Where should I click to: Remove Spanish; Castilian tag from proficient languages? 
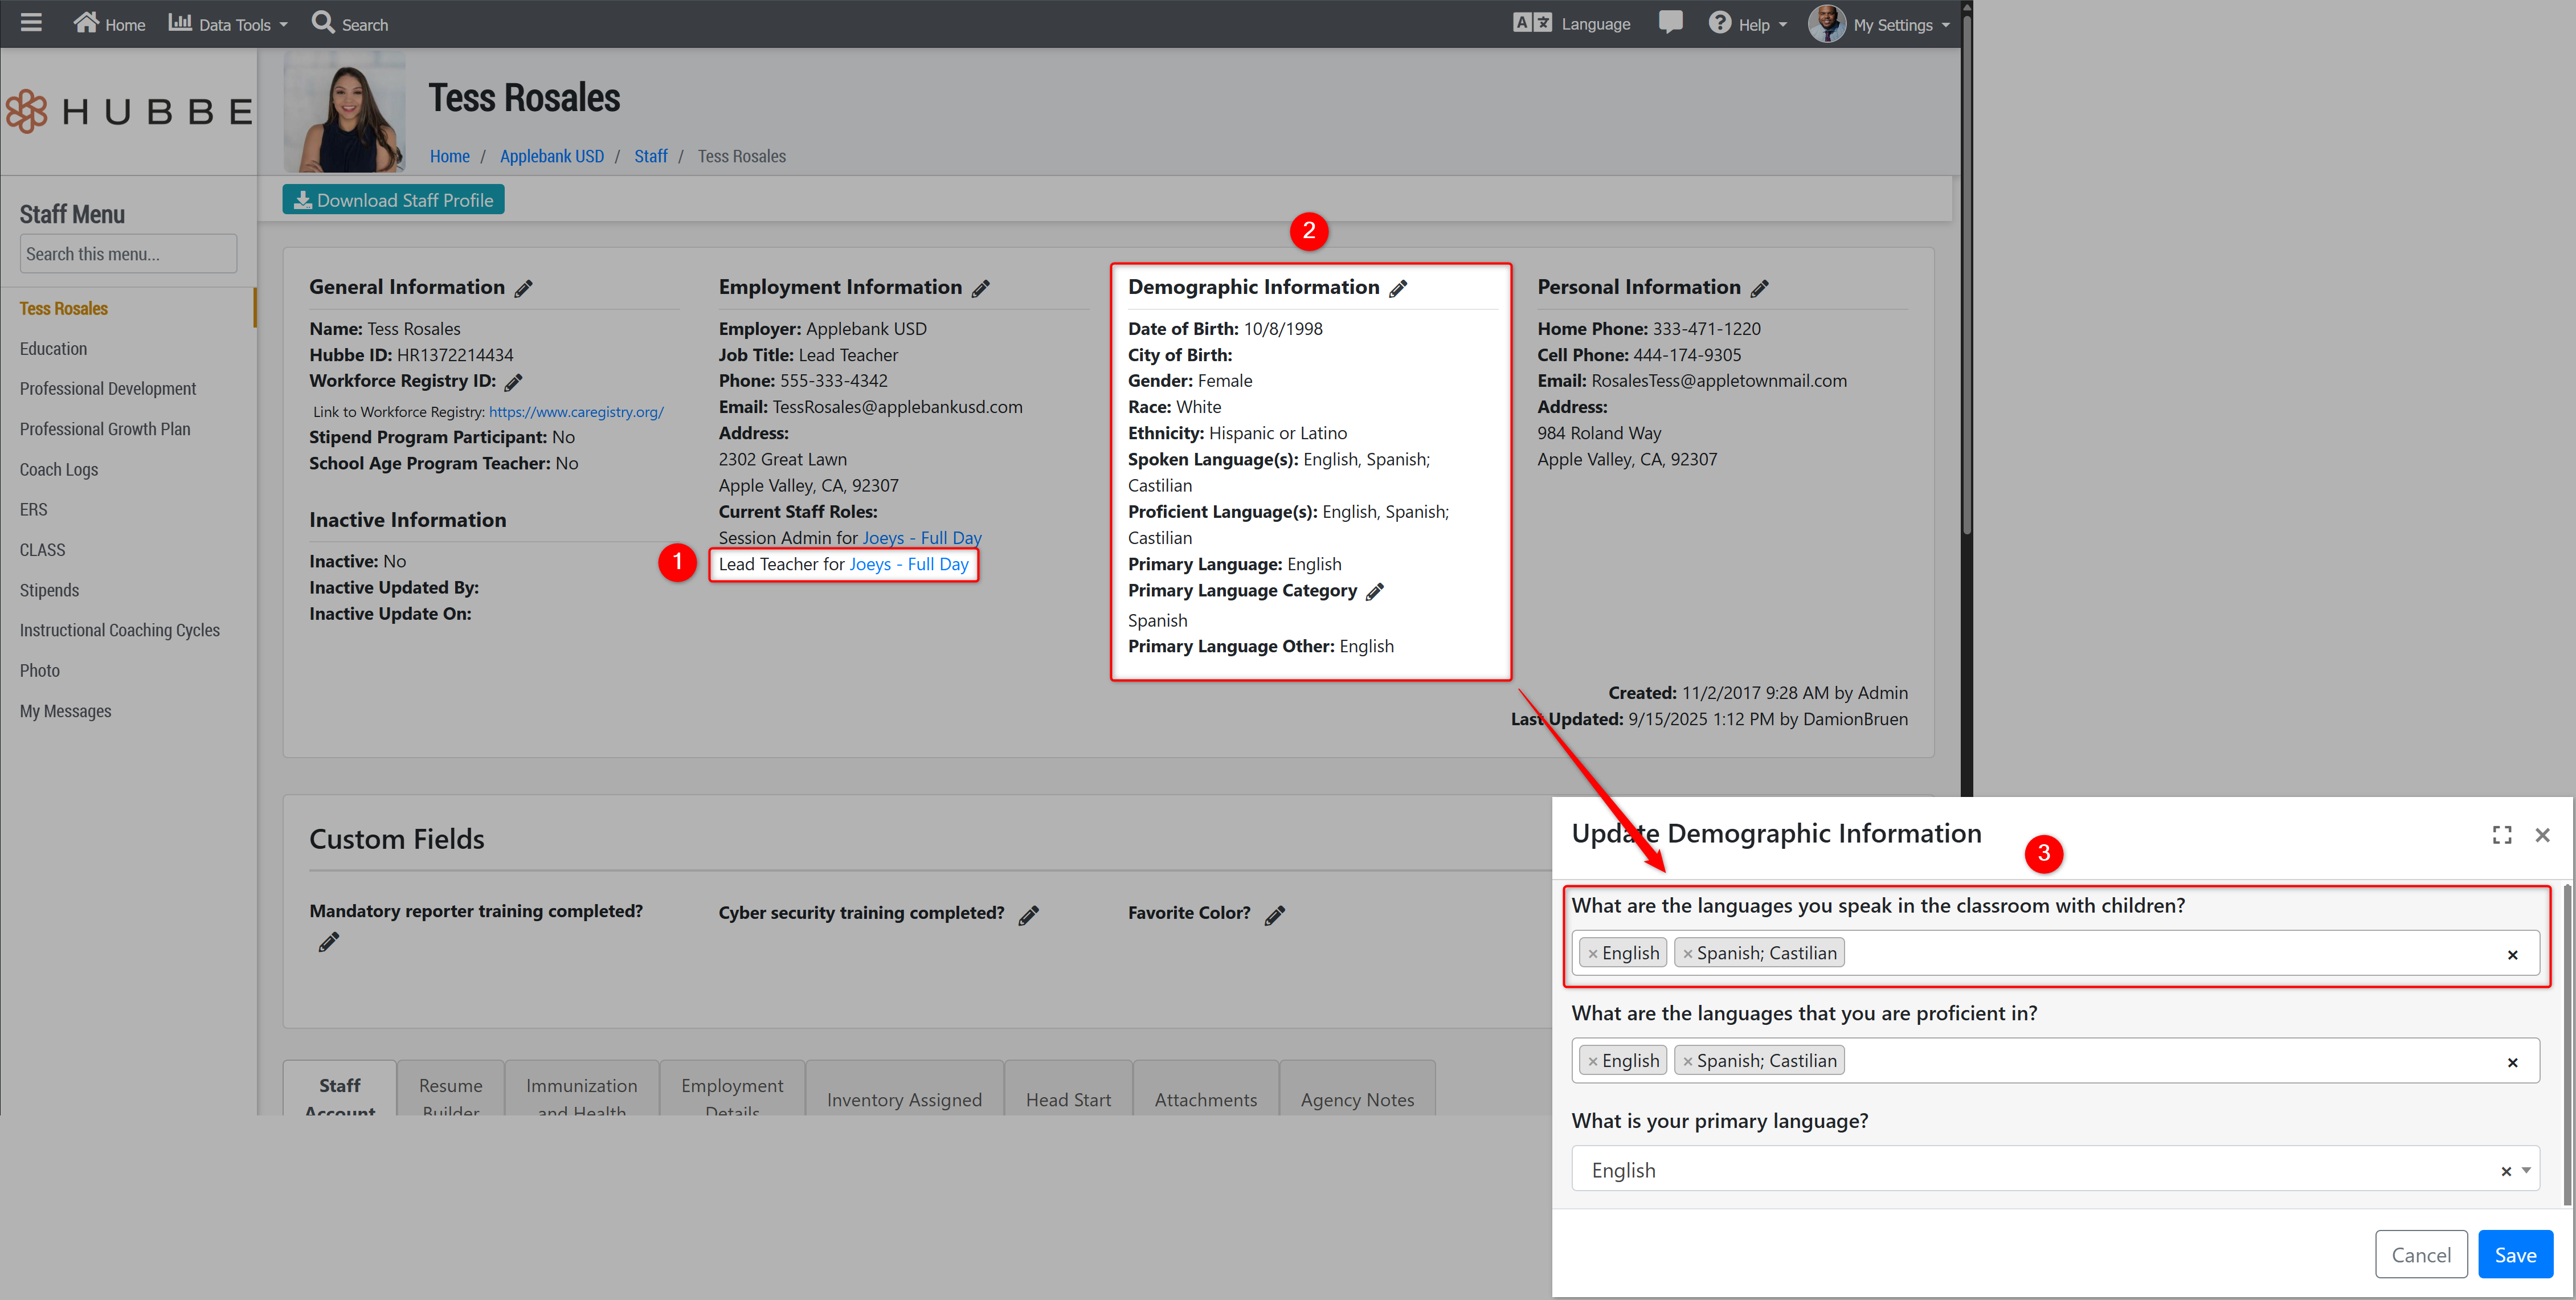click(x=1687, y=1062)
